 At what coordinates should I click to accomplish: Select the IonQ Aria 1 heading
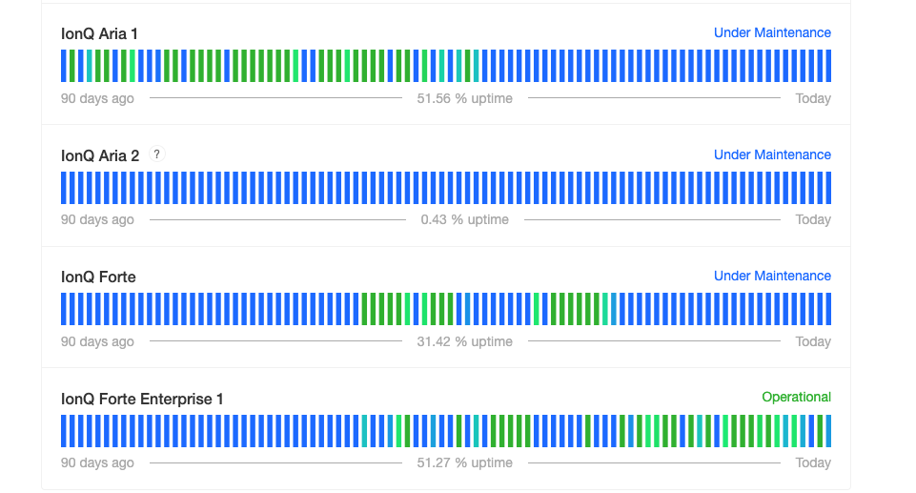(x=99, y=34)
